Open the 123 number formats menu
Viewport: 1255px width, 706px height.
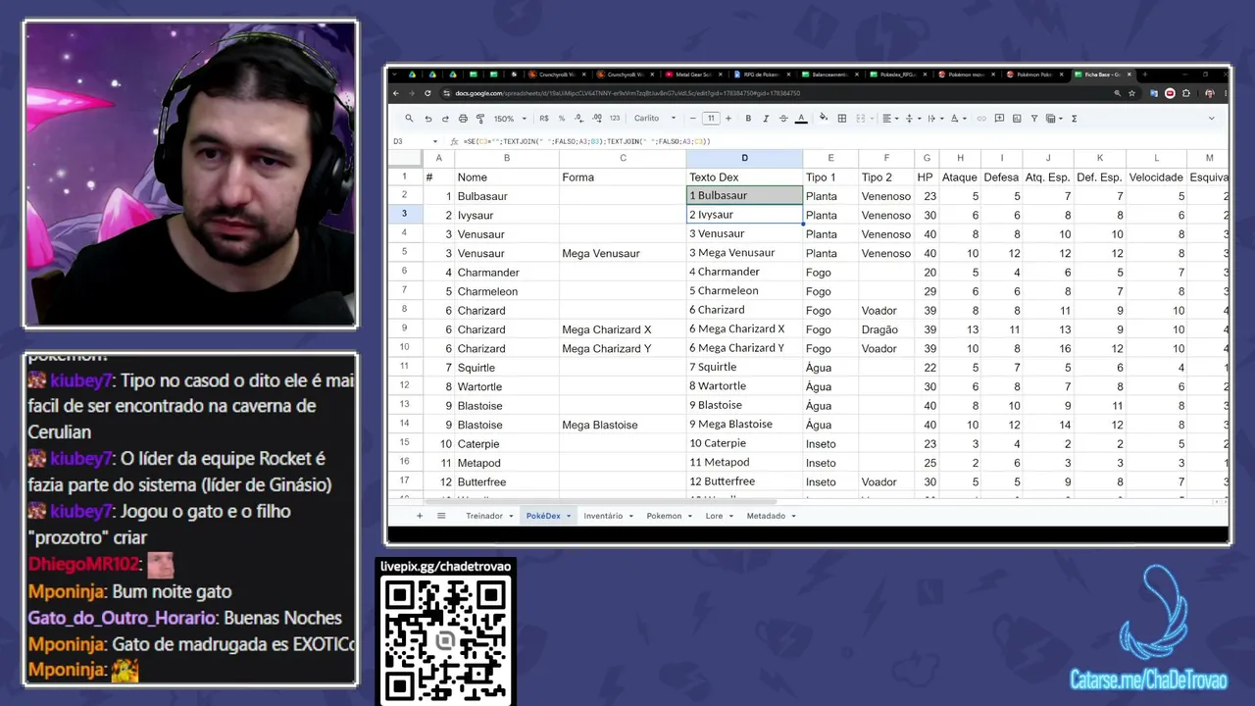pos(615,119)
